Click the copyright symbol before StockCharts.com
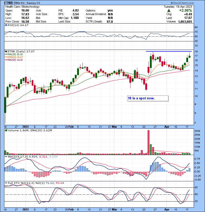 [179, 3]
